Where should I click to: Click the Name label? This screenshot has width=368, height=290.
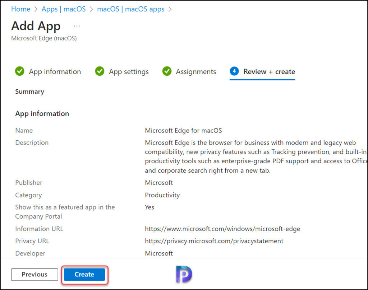click(x=24, y=131)
